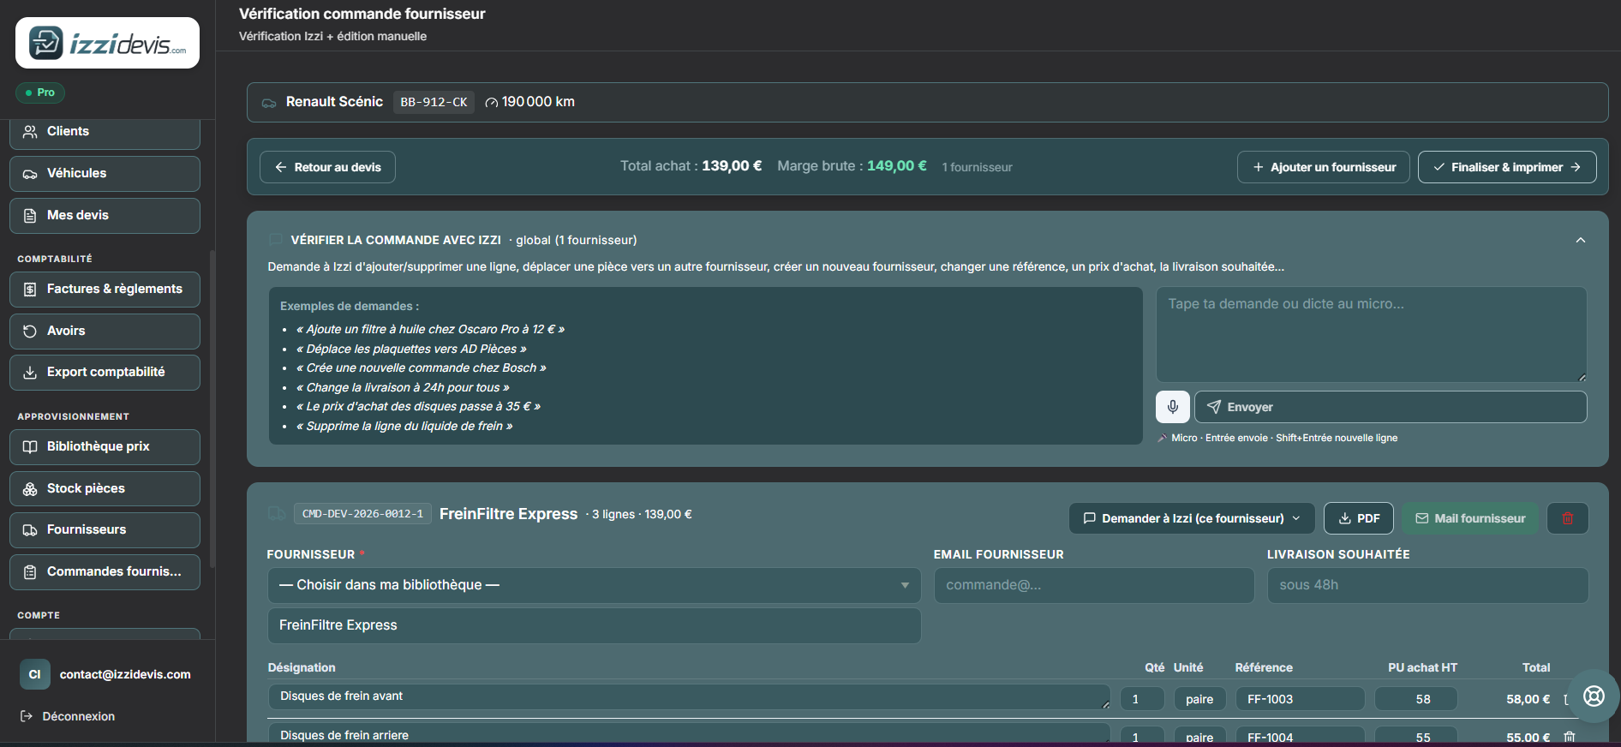Go to Véhicules section
1621x747 pixels.
point(105,174)
